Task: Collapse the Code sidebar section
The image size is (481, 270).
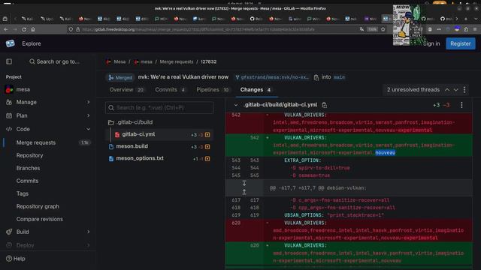Action: [x=48, y=129]
